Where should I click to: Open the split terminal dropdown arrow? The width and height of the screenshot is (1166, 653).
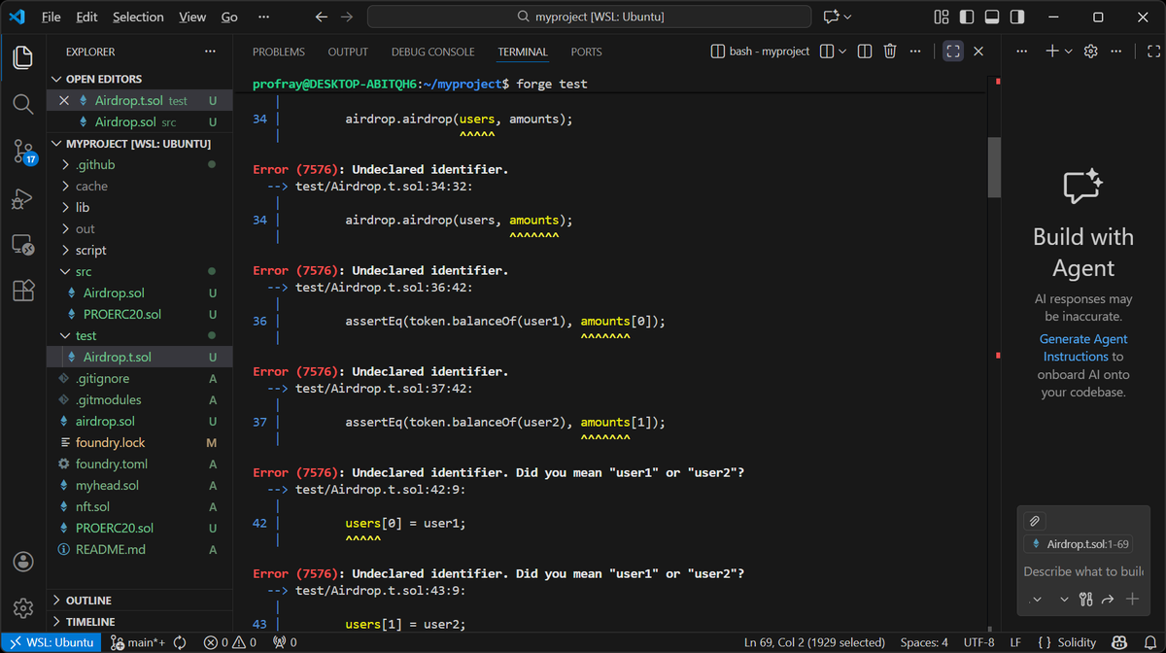842,52
